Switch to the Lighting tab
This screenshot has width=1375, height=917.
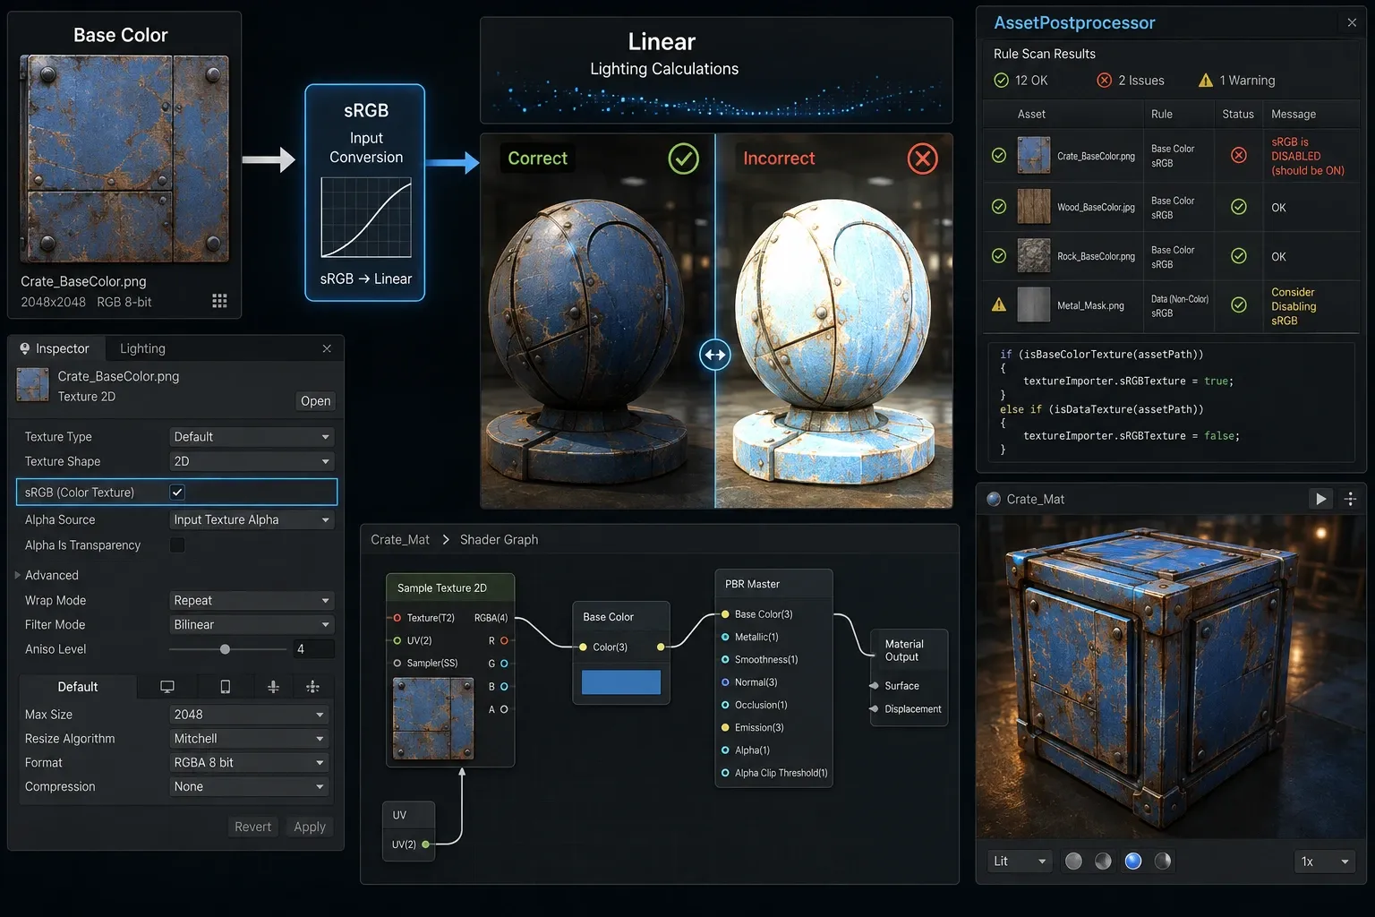tap(142, 348)
